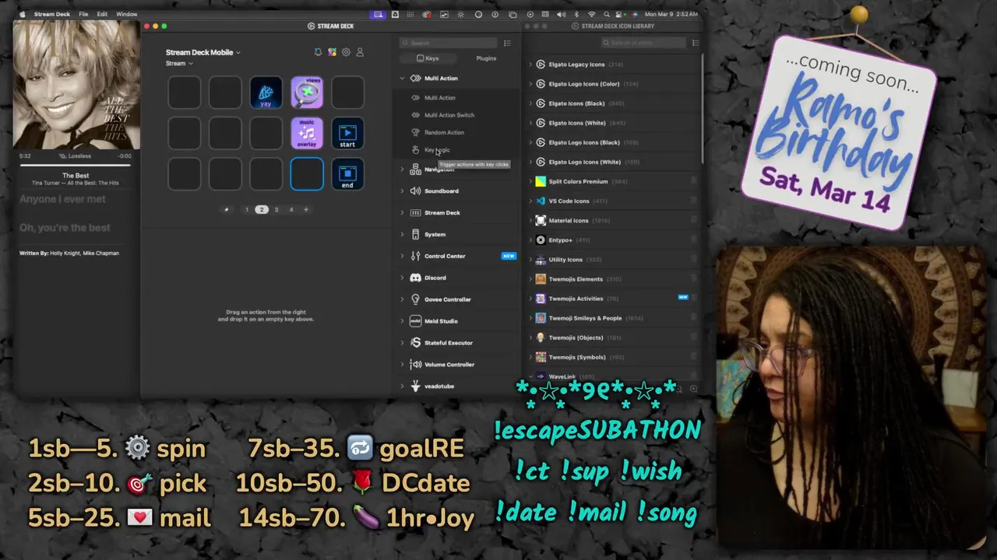The image size is (997, 560).
Task: Click 'Stateful Executor' category label
Action: tap(448, 342)
